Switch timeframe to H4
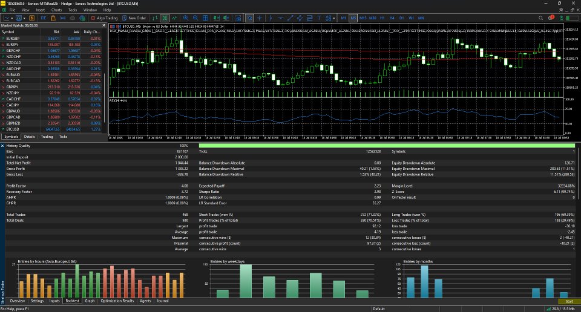This screenshot has width=581, height=312. click(x=392, y=18)
